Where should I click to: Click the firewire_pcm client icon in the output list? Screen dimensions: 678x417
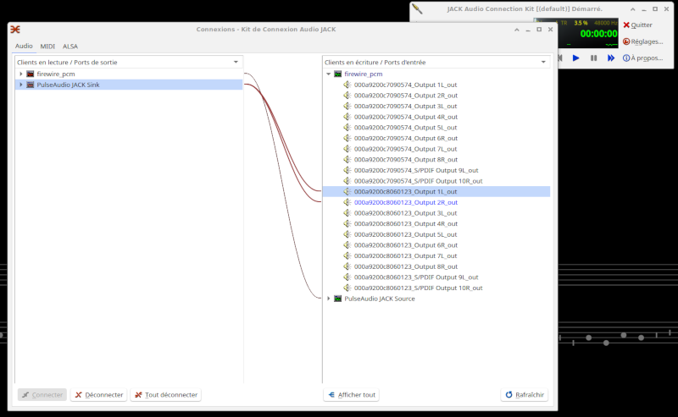coord(31,74)
